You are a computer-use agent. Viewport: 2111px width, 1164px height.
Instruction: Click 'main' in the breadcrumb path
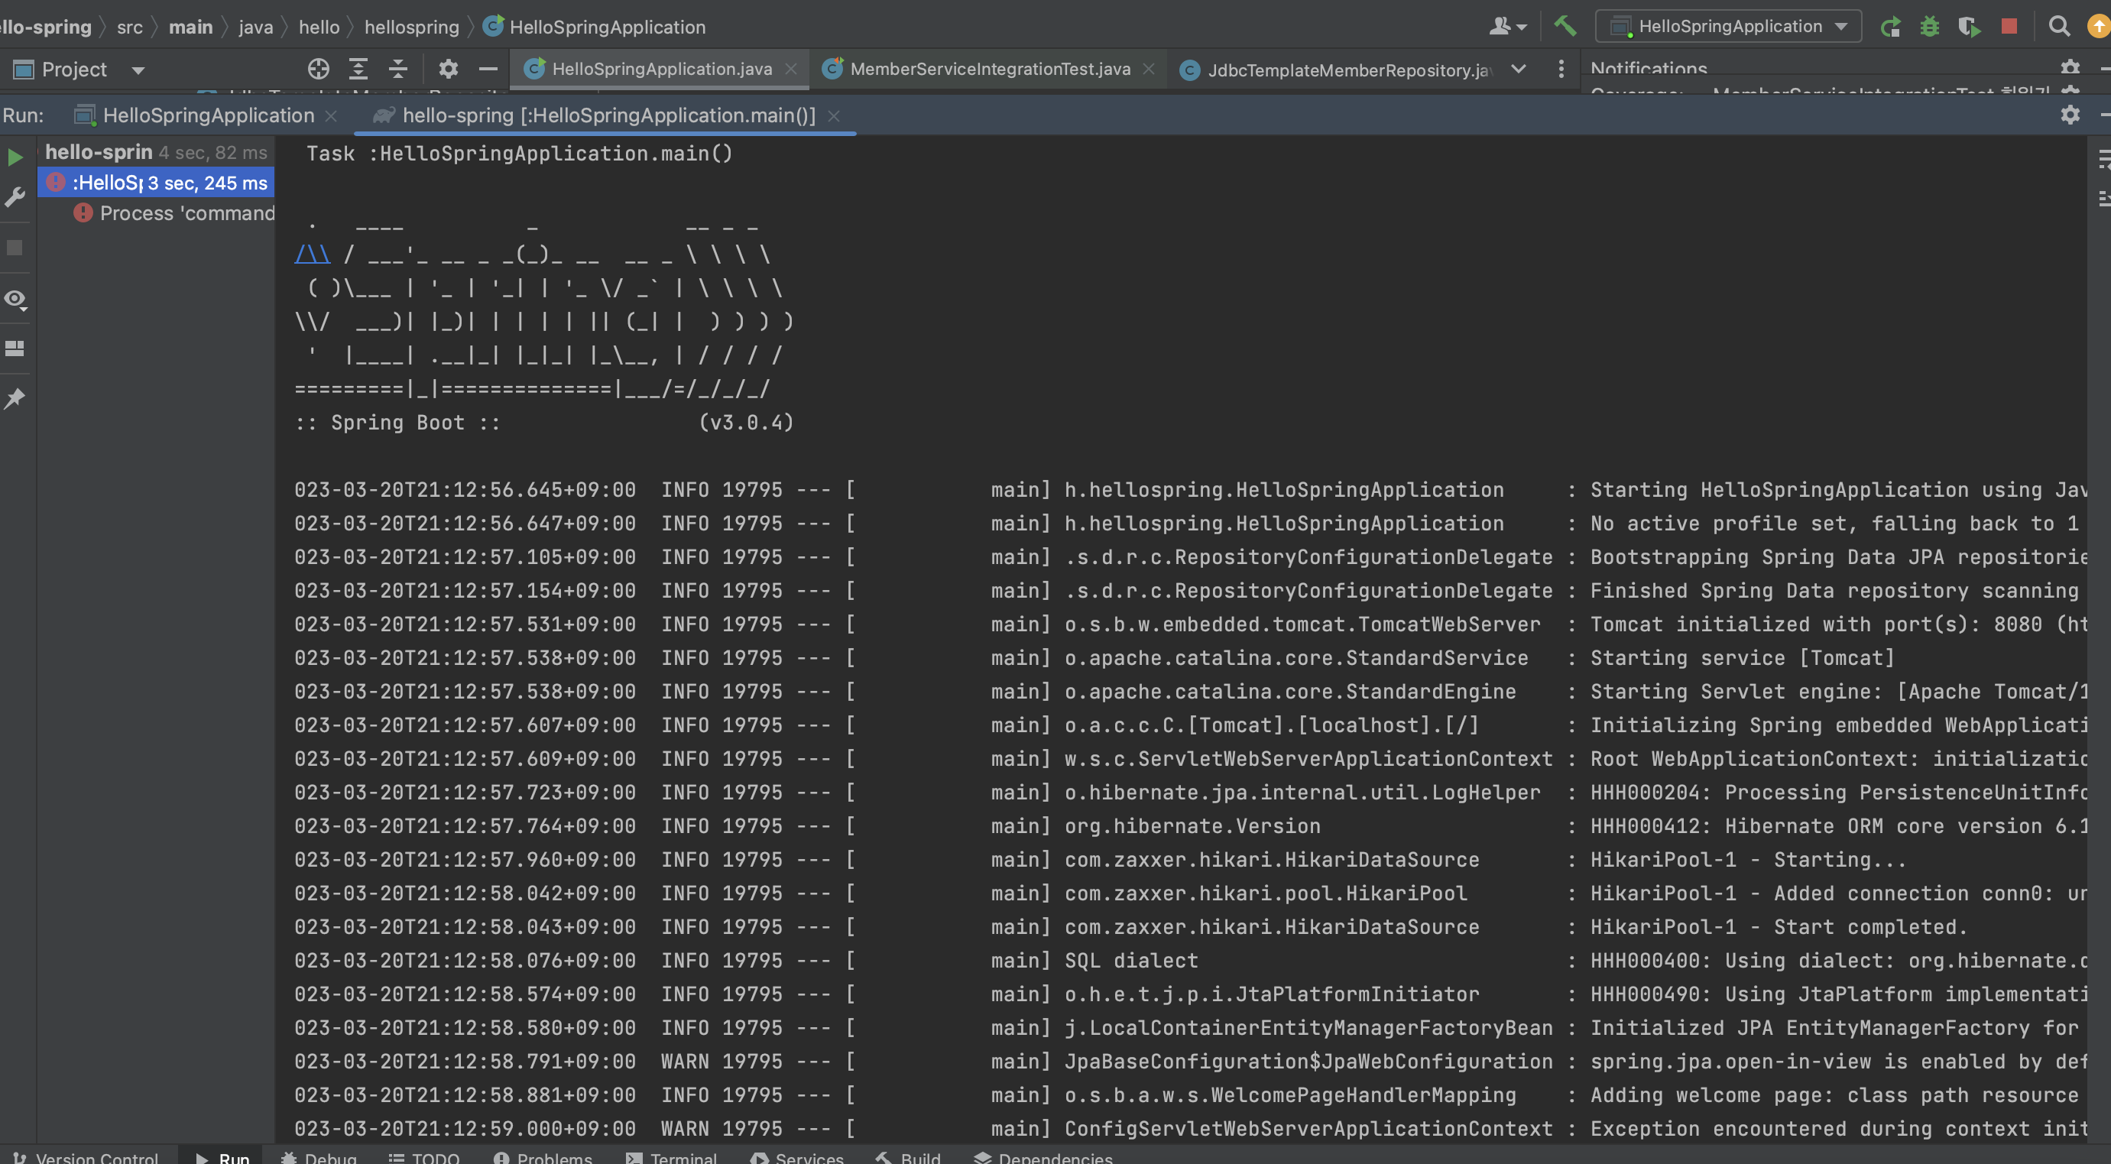(x=190, y=27)
